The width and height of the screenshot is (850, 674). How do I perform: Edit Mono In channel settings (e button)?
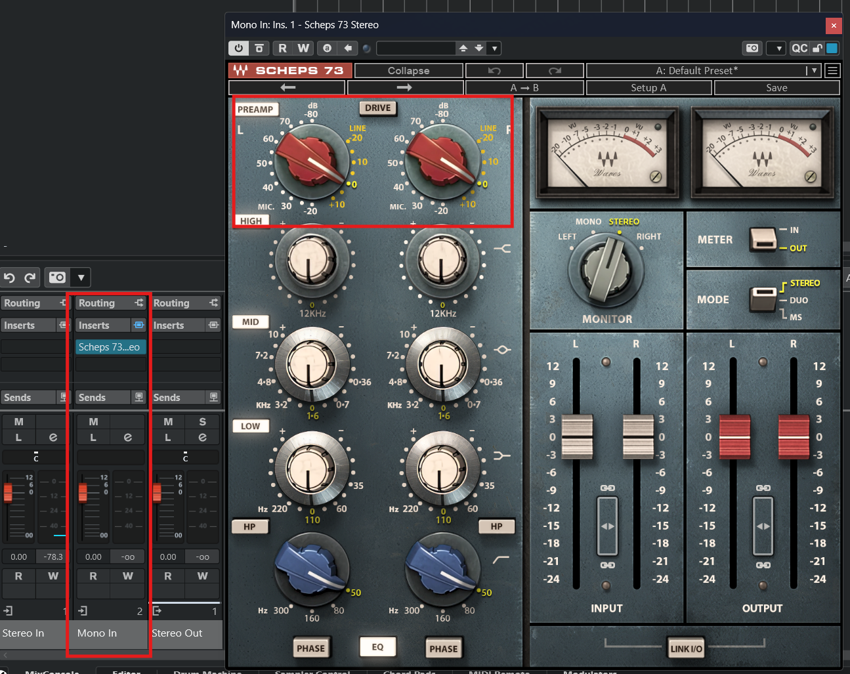pos(127,437)
